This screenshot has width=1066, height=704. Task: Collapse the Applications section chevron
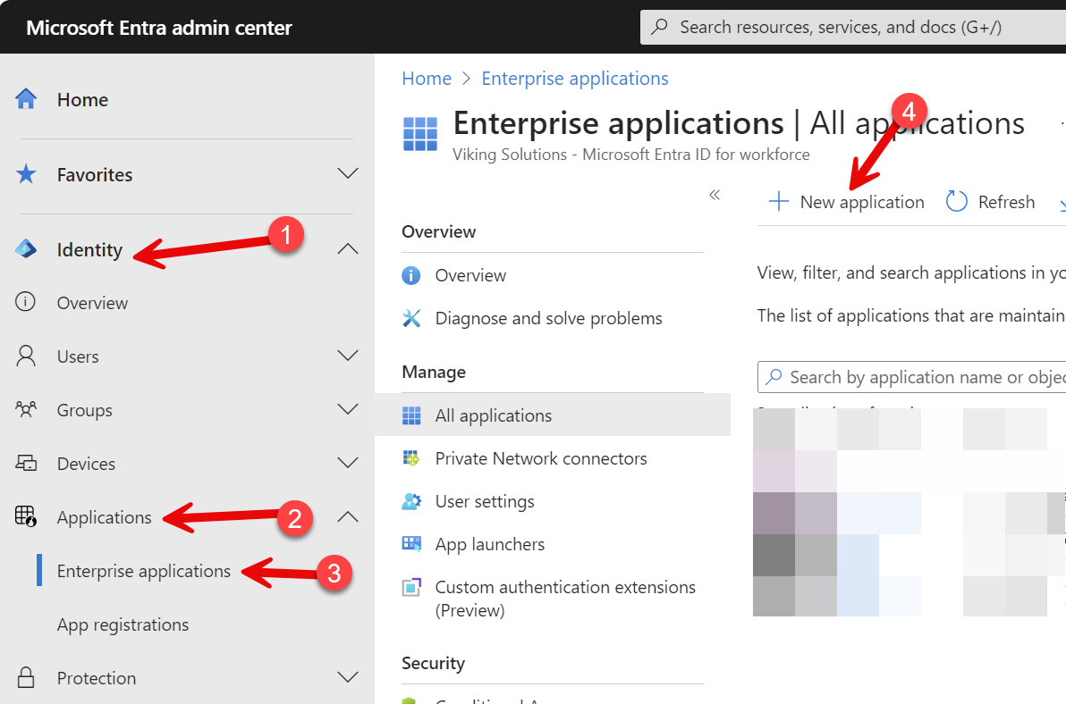point(348,515)
